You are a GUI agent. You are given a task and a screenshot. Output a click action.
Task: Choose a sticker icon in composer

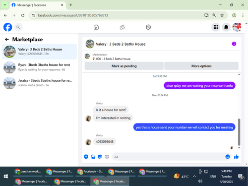point(100,157)
